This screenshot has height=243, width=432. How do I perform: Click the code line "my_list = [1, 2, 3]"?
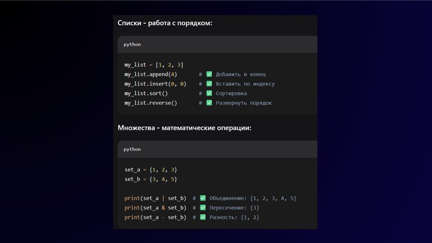point(154,65)
